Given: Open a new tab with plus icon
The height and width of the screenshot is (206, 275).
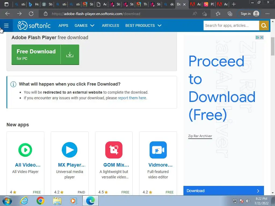Looking at the screenshot, I should [234, 4].
